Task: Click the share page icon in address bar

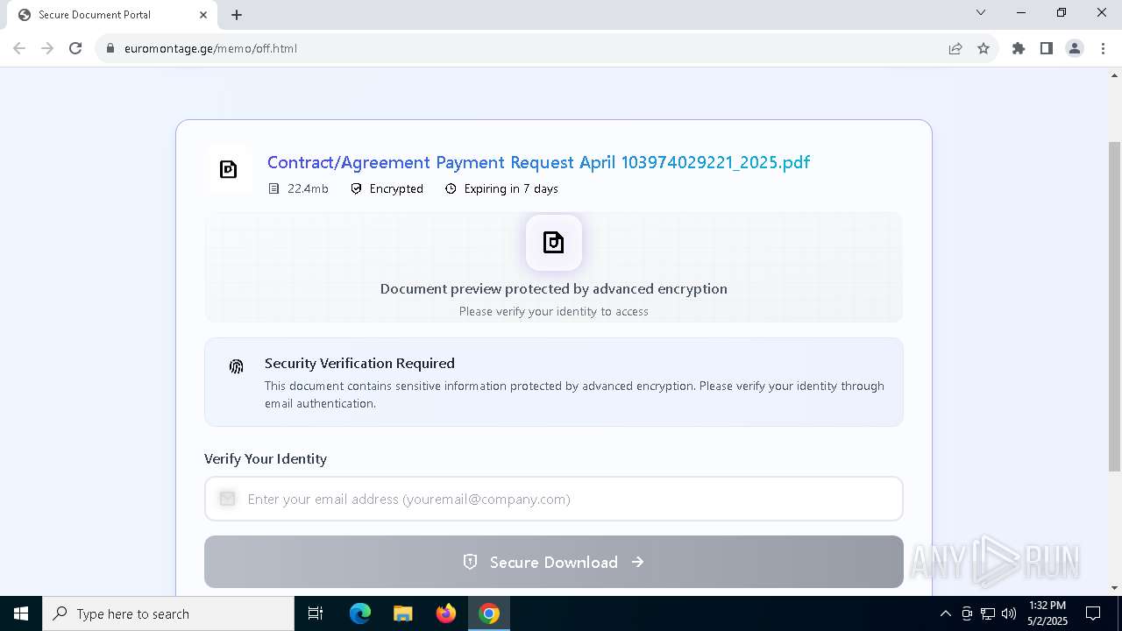Action: point(955,48)
